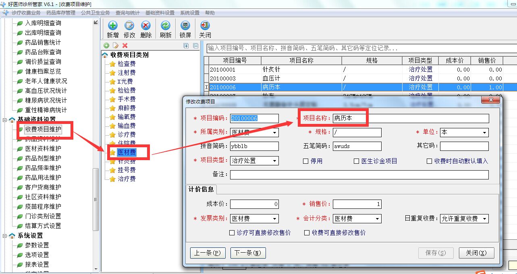Click the 销售价 input in the dialog
Screen dimensions: 517x274
tap(357, 204)
